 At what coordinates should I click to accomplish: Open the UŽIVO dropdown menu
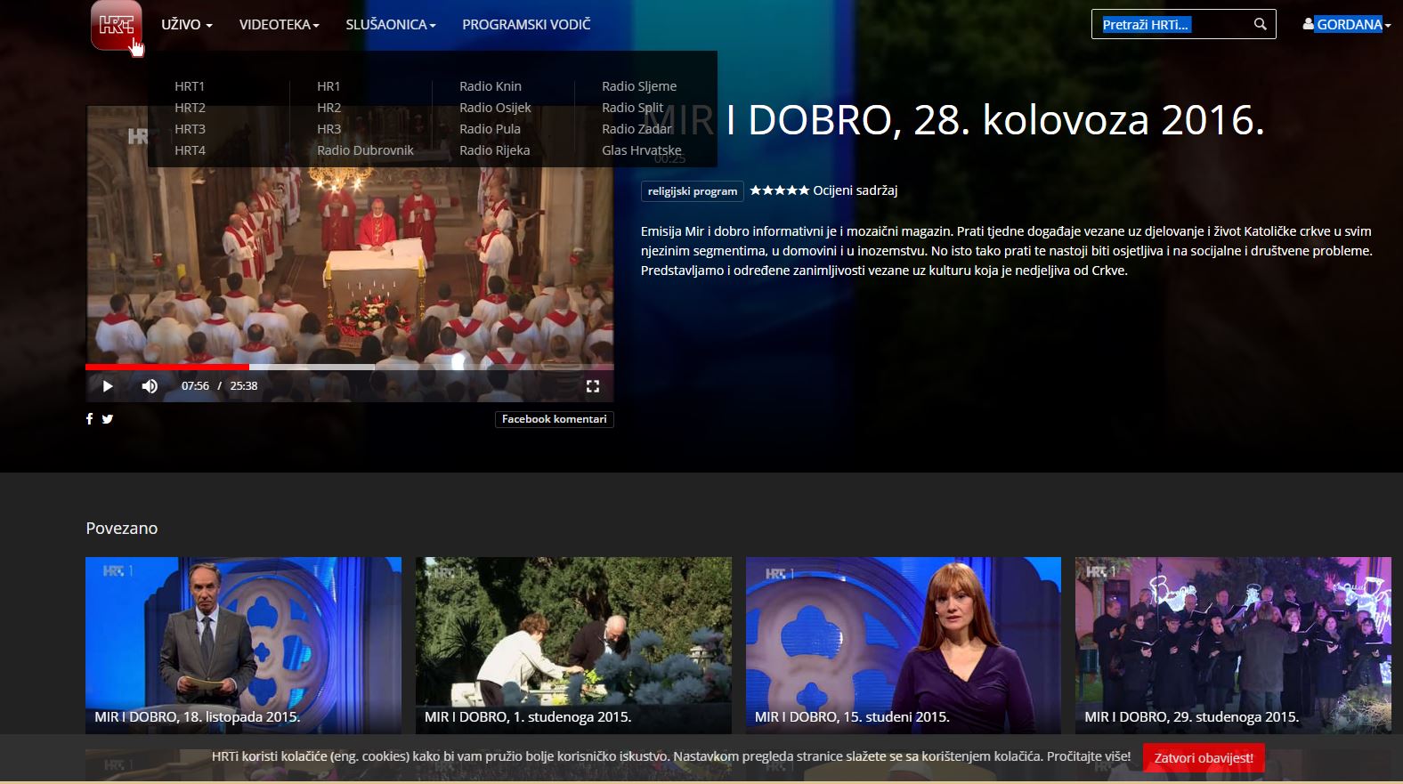[187, 25]
